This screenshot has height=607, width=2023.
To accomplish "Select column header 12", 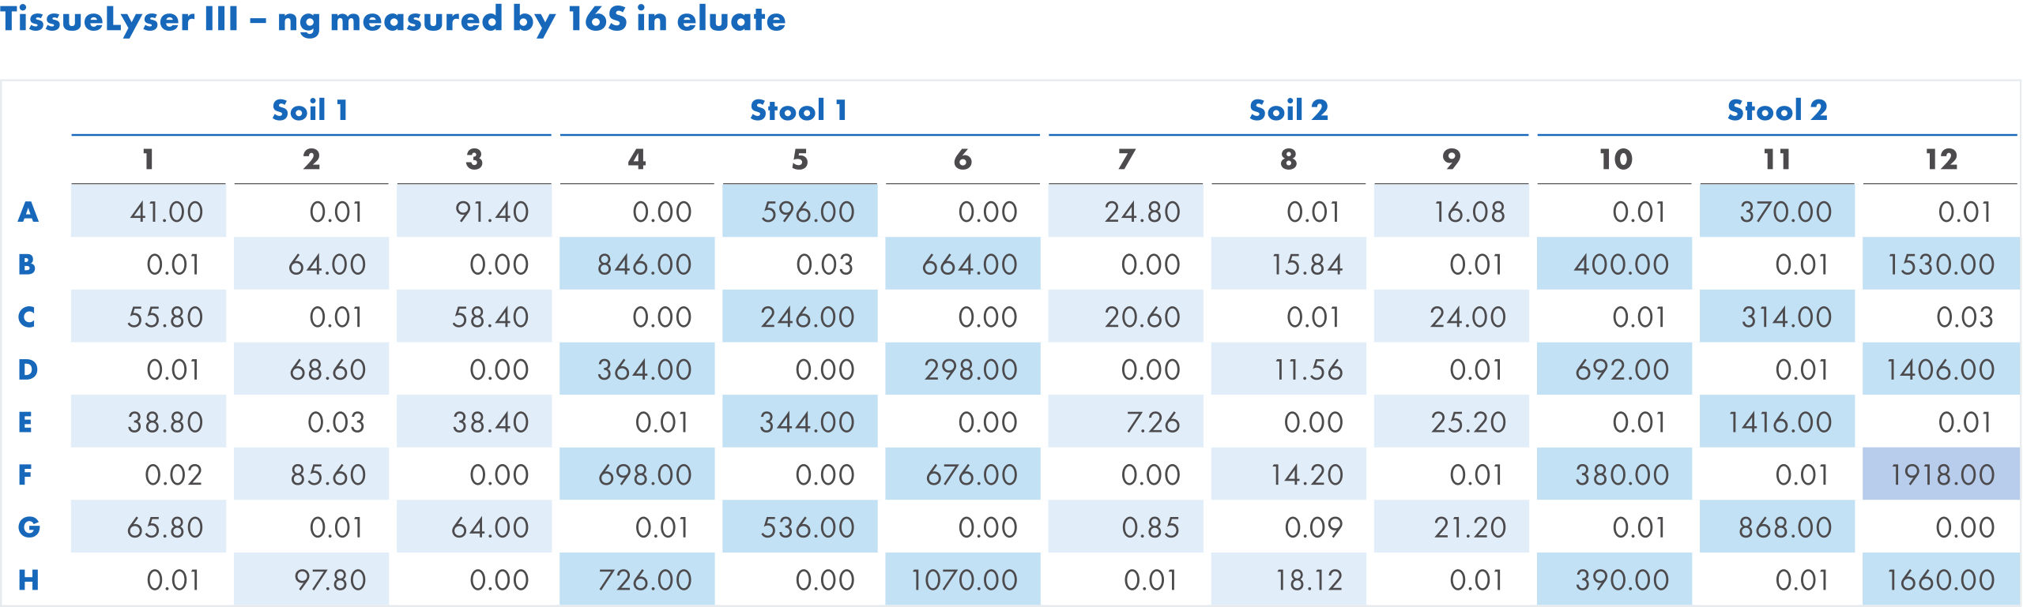I will pos(1940,160).
